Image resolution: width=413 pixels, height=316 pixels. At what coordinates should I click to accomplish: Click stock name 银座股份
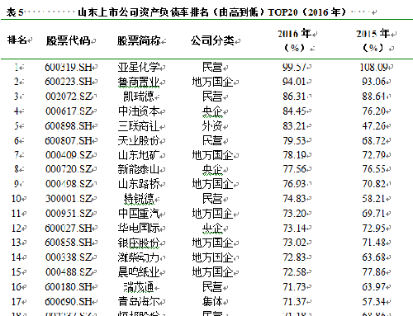[x=139, y=243]
